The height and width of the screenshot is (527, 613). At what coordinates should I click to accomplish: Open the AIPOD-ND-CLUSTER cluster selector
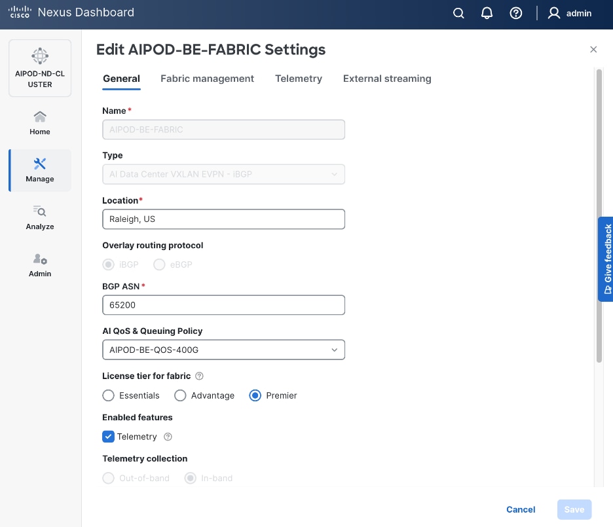pyautogui.click(x=40, y=68)
